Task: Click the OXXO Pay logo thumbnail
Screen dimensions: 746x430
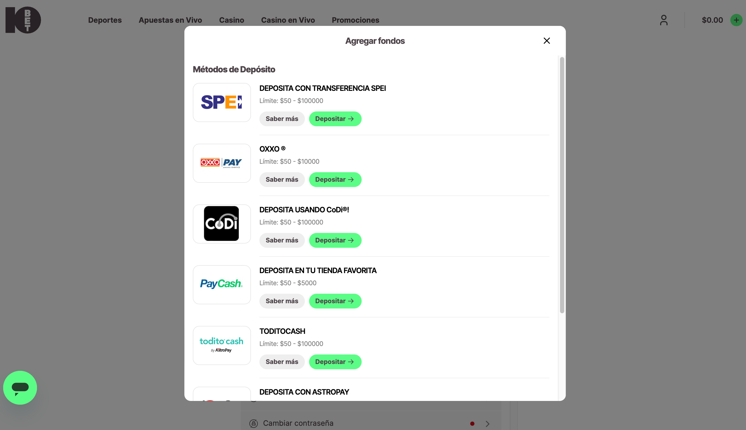Action: (222, 163)
